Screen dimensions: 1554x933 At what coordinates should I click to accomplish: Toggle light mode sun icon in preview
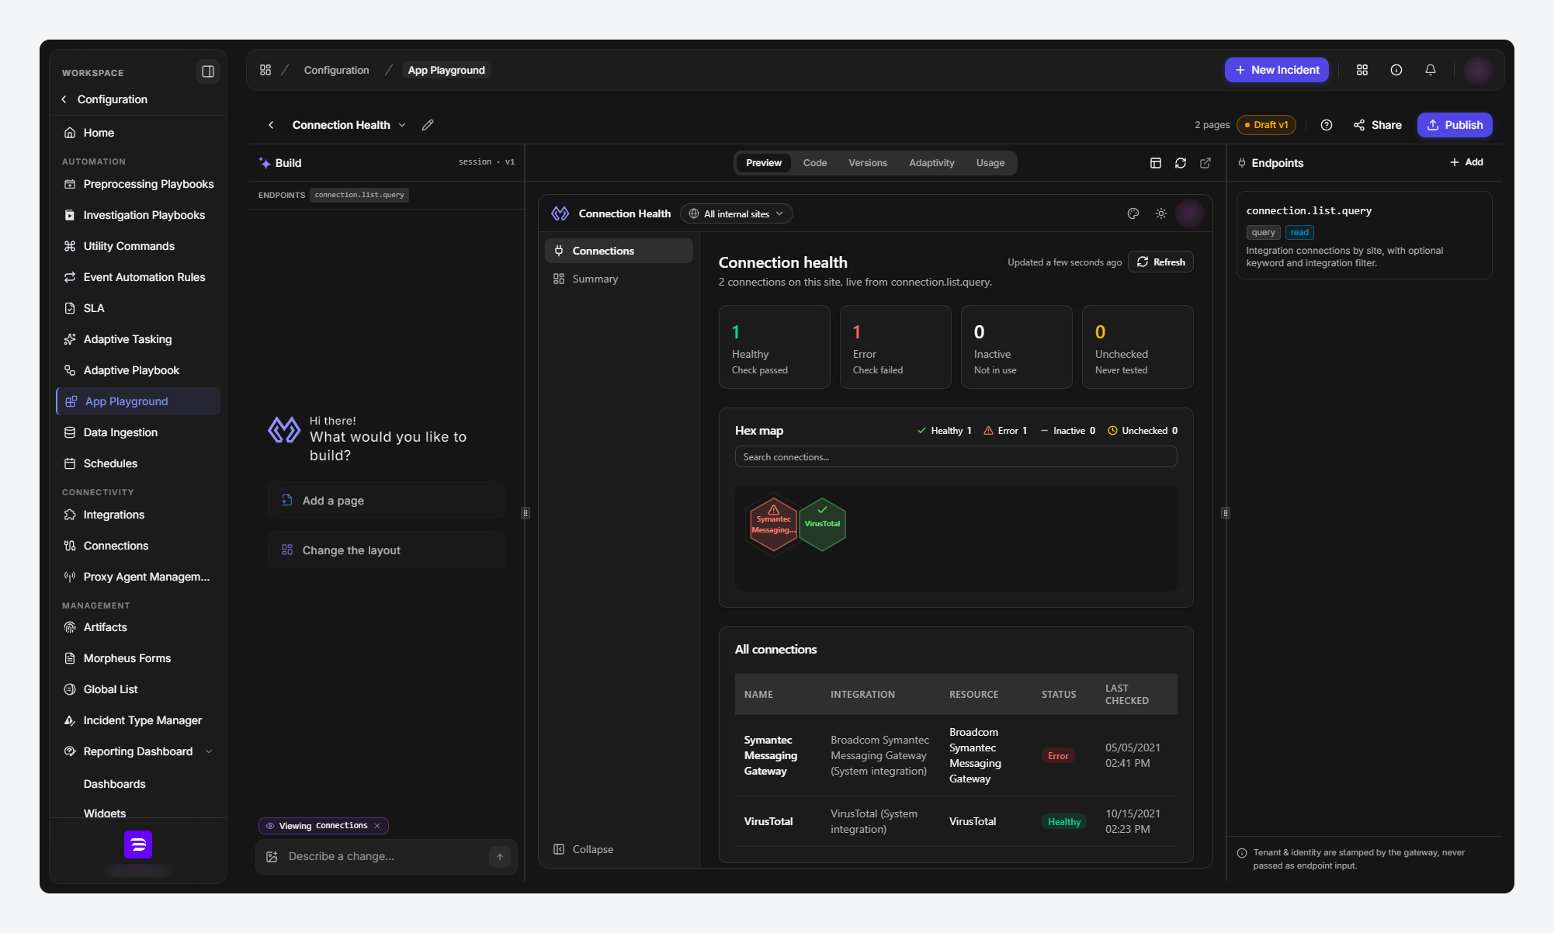[x=1161, y=213]
